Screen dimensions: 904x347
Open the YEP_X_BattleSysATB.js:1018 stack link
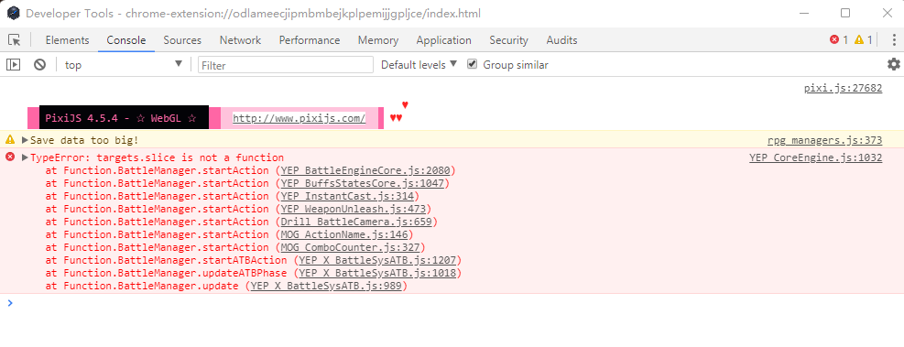(x=377, y=273)
